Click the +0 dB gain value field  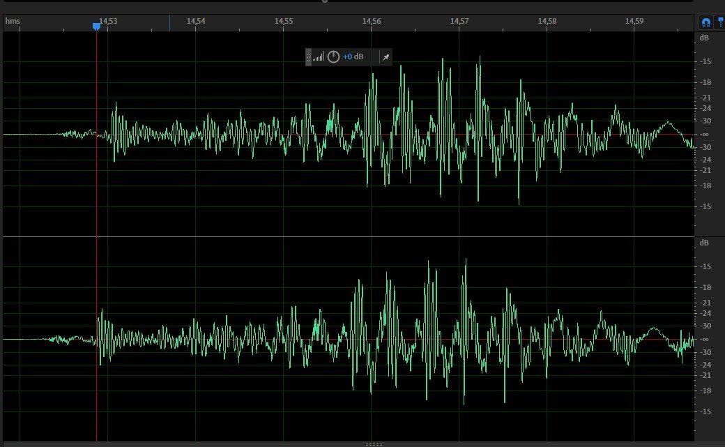click(353, 57)
